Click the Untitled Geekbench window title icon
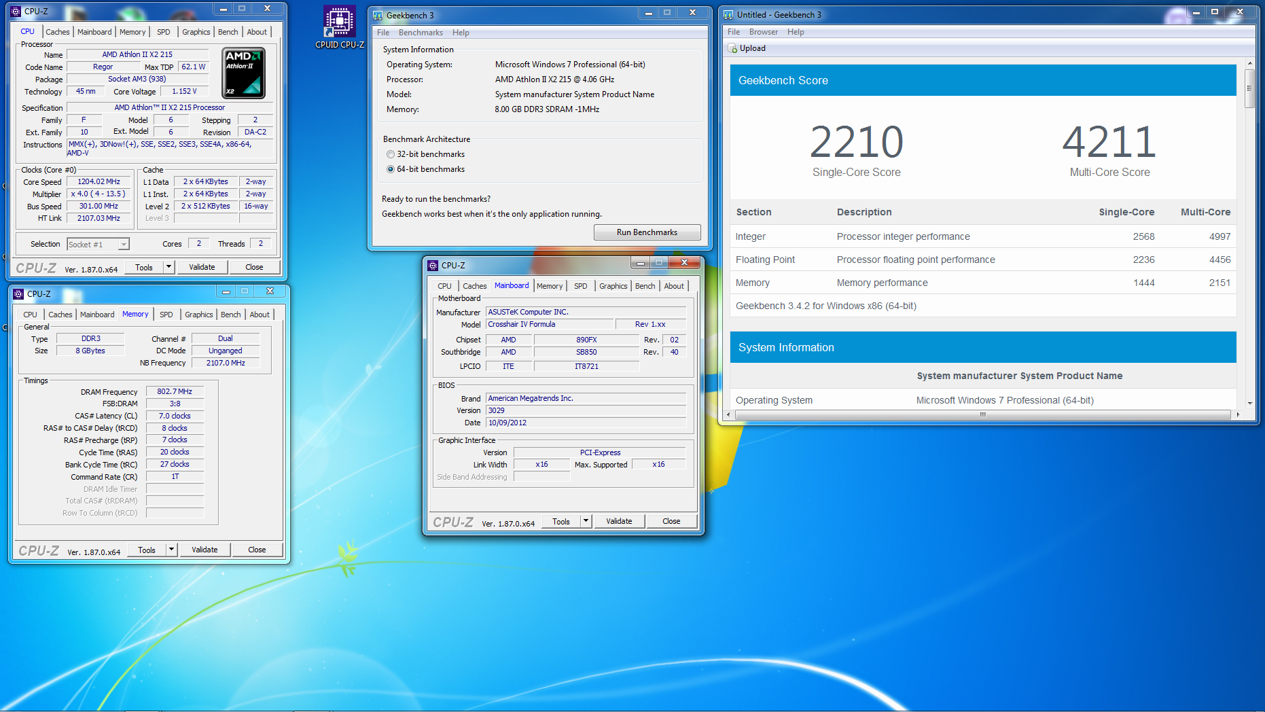The height and width of the screenshot is (712, 1265). [728, 14]
